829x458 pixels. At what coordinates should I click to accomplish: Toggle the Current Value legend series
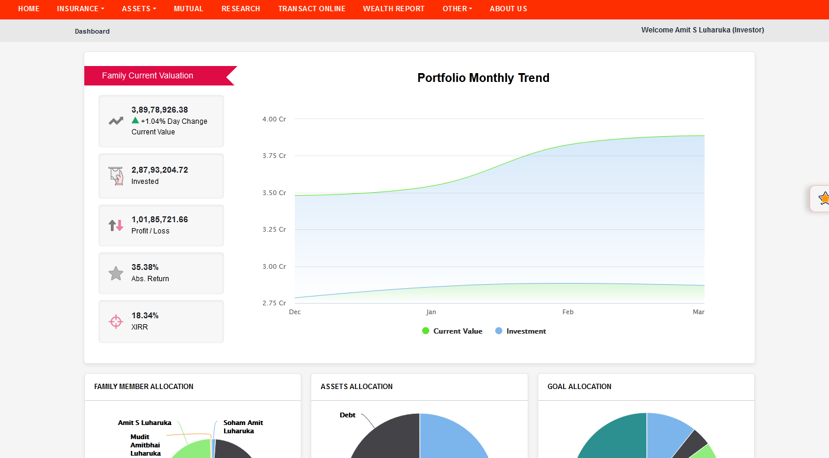pos(452,331)
